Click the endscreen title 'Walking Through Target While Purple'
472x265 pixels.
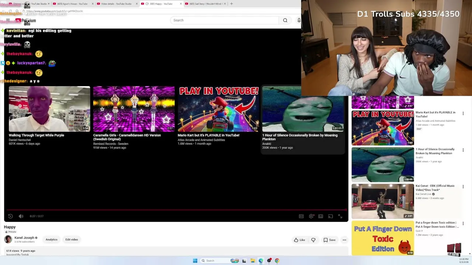pyautogui.click(x=37, y=135)
